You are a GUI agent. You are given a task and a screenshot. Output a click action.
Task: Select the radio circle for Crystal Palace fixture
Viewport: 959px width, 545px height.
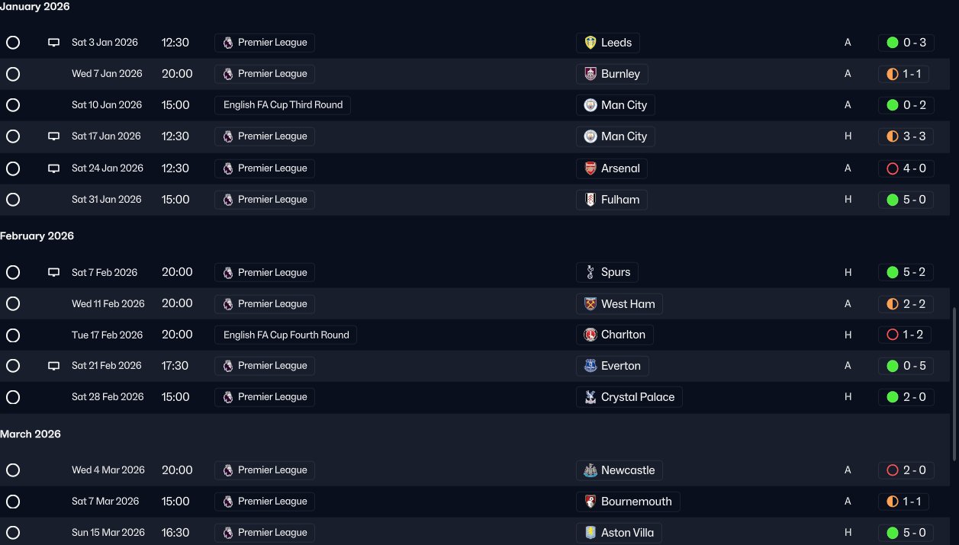click(13, 397)
